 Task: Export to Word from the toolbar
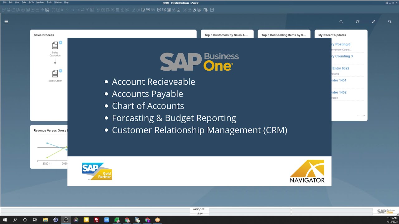(32, 10)
